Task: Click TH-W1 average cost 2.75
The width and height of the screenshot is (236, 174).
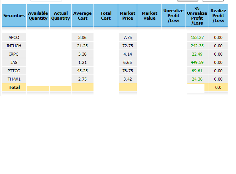Action: pyautogui.click(x=82, y=79)
